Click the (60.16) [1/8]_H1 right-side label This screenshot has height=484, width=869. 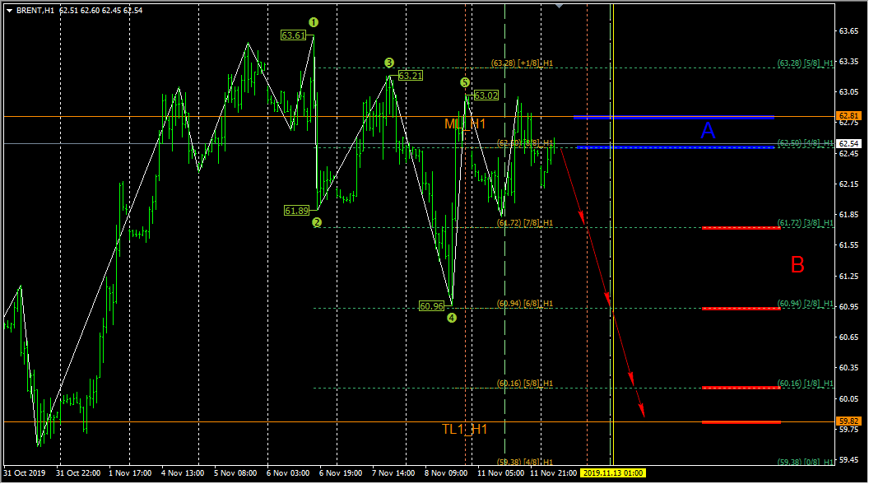(x=806, y=383)
